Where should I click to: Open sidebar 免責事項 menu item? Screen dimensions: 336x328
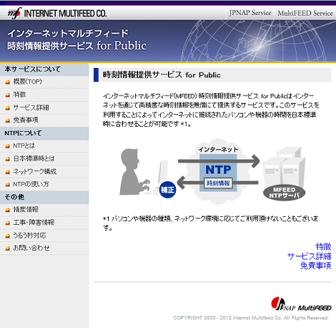click(26, 120)
